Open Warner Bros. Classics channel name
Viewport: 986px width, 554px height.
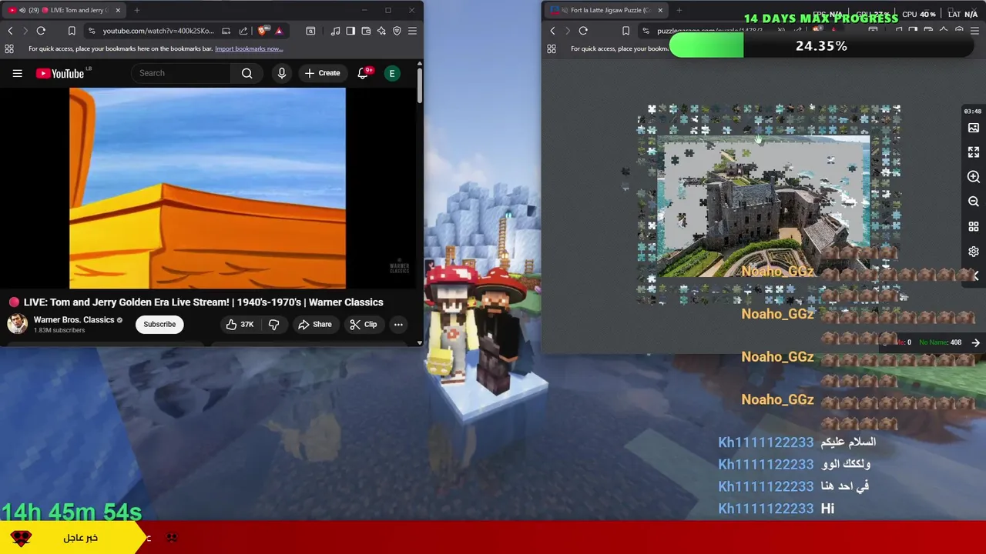(74, 319)
